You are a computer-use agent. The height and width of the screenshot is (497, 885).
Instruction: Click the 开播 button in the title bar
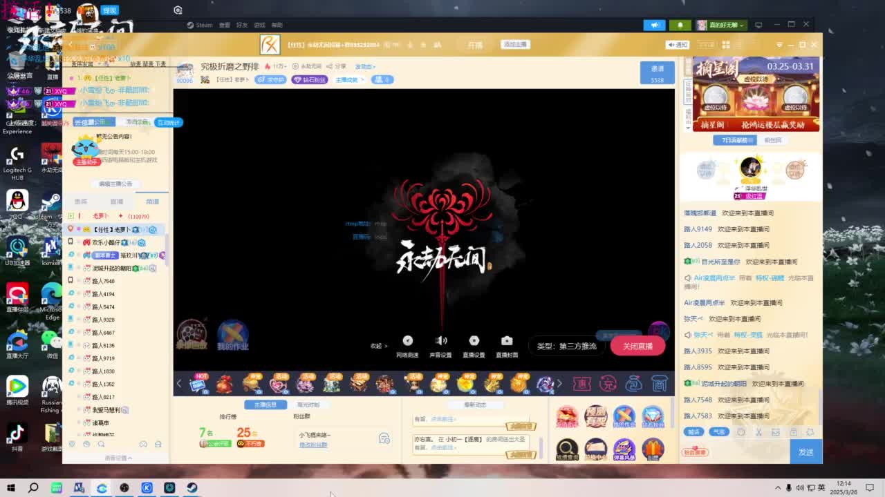point(475,45)
